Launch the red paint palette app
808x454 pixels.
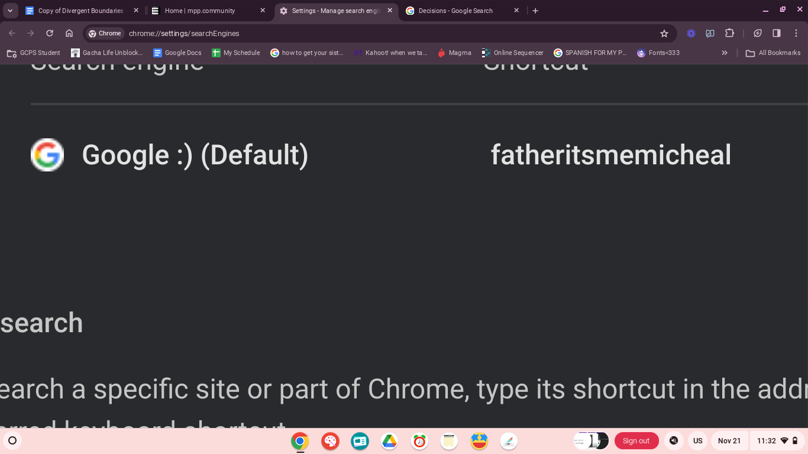[330, 441]
